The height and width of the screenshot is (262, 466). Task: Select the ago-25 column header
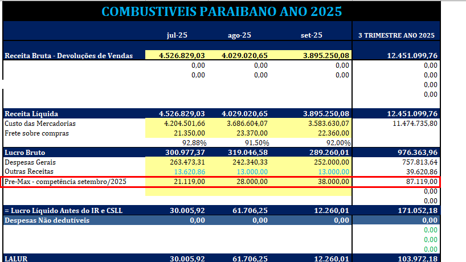tap(239, 35)
